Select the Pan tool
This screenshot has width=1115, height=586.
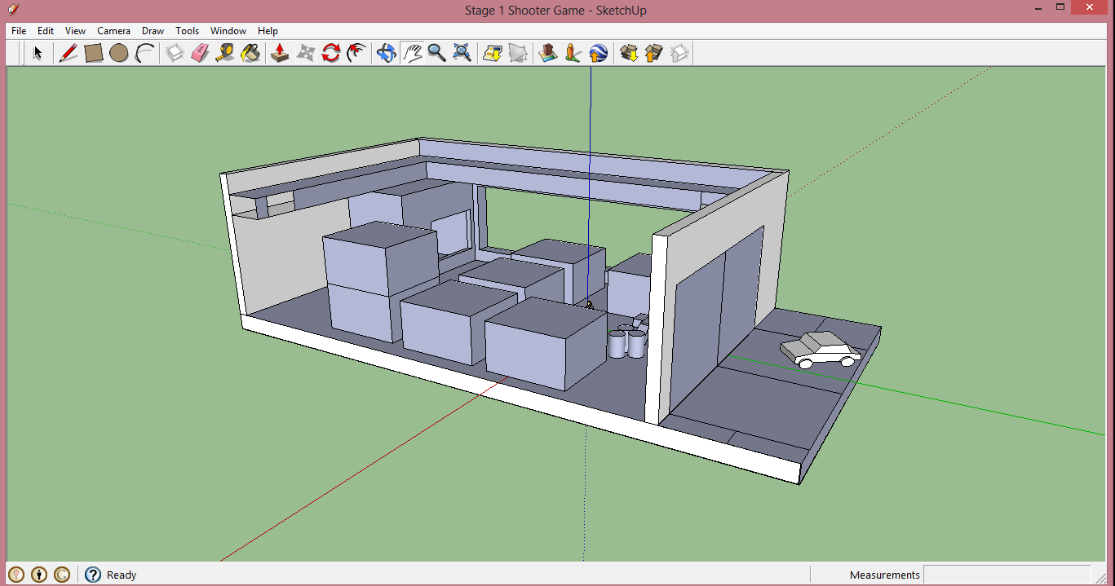click(x=413, y=53)
